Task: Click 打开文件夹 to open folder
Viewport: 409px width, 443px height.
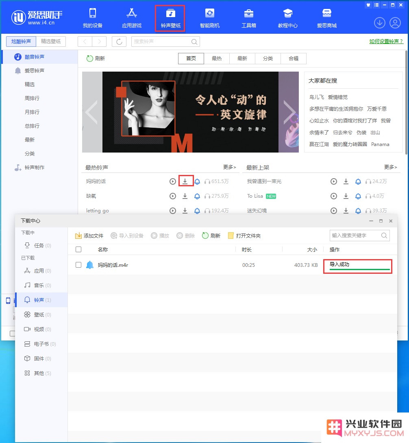Action: tap(244, 236)
